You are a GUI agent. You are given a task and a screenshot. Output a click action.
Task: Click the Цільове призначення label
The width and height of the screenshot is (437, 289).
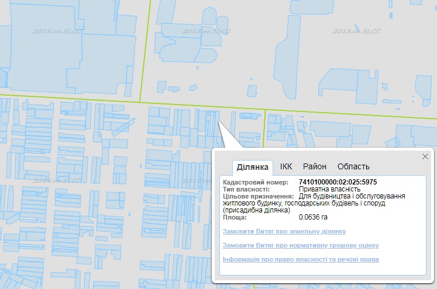257,197
